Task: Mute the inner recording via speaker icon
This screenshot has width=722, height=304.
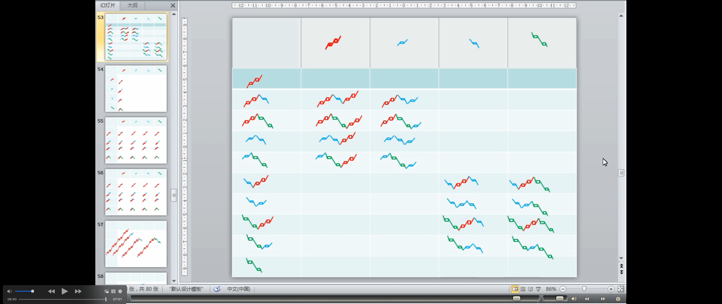Action: [x=574, y=299]
